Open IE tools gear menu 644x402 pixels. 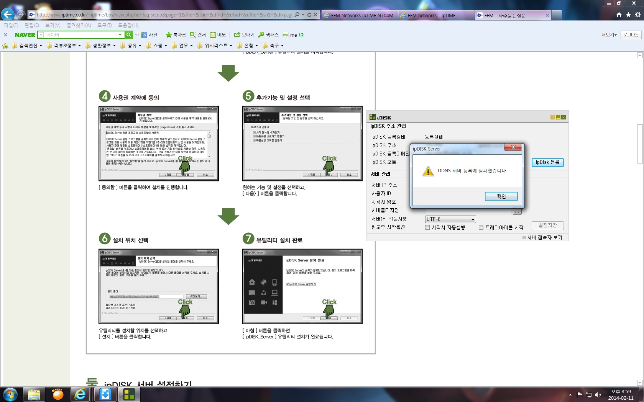click(638, 15)
